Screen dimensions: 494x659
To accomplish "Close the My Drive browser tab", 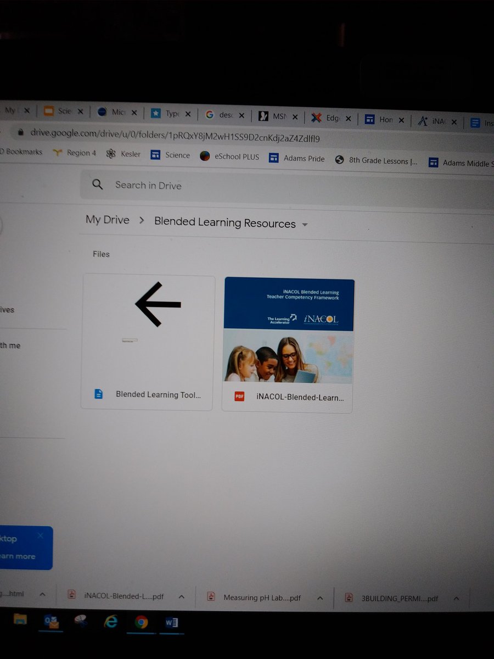I will point(26,110).
